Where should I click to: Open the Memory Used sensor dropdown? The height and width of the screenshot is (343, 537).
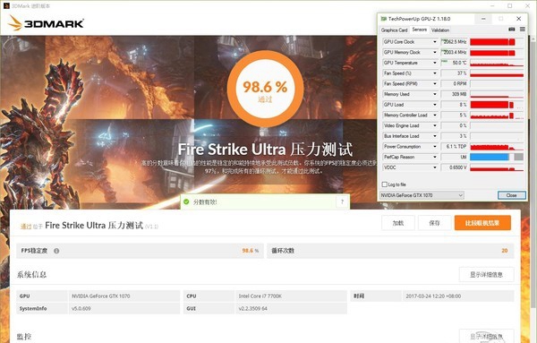pos(435,94)
